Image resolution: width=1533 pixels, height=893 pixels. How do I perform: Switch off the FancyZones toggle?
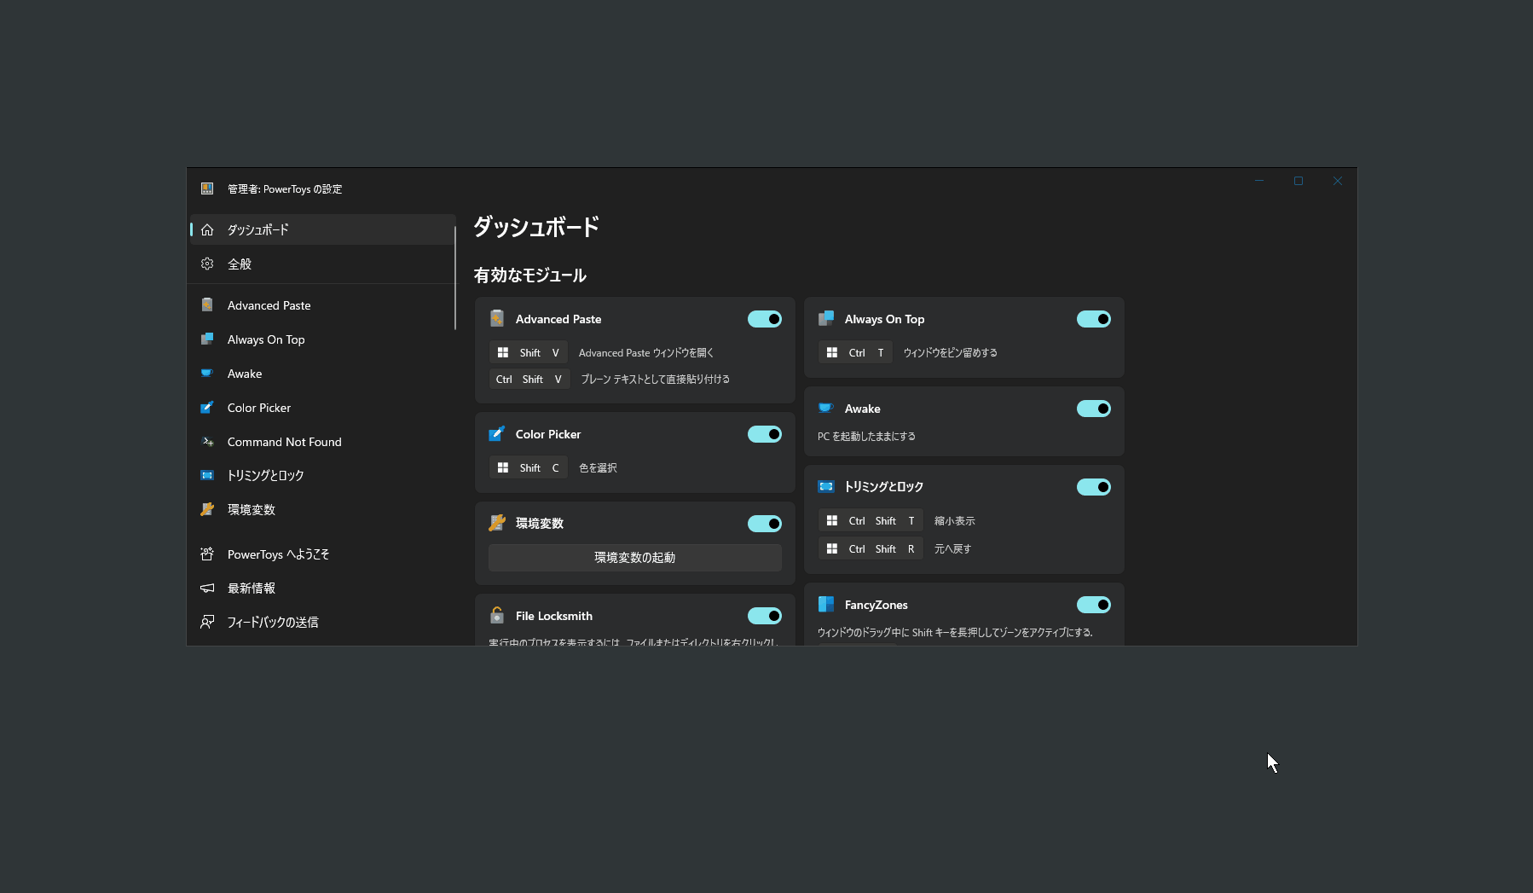point(1093,605)
